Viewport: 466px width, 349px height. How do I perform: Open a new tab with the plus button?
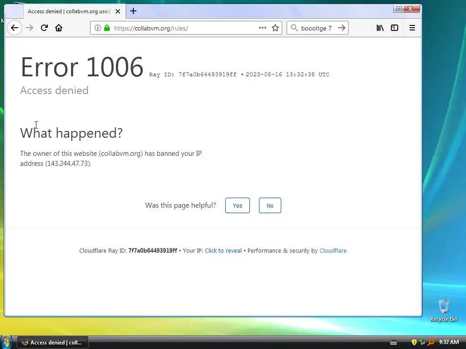[x=133, y=11]
